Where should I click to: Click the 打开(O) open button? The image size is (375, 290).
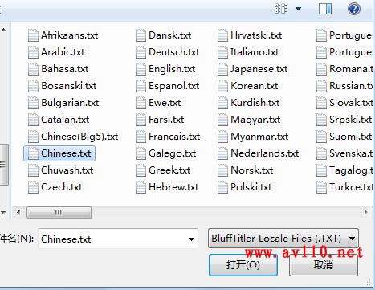click(243, 265)
